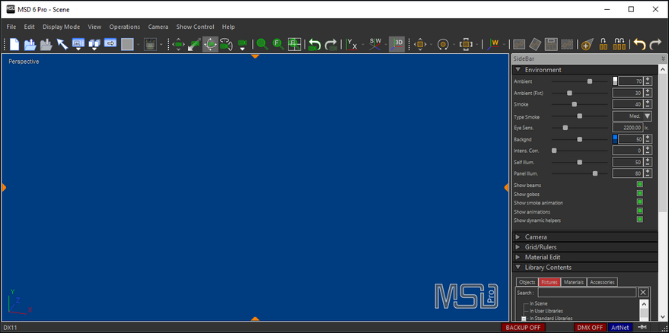
Task: Toggle the BACKUP OFF status indicator
Action: (523, 328)
